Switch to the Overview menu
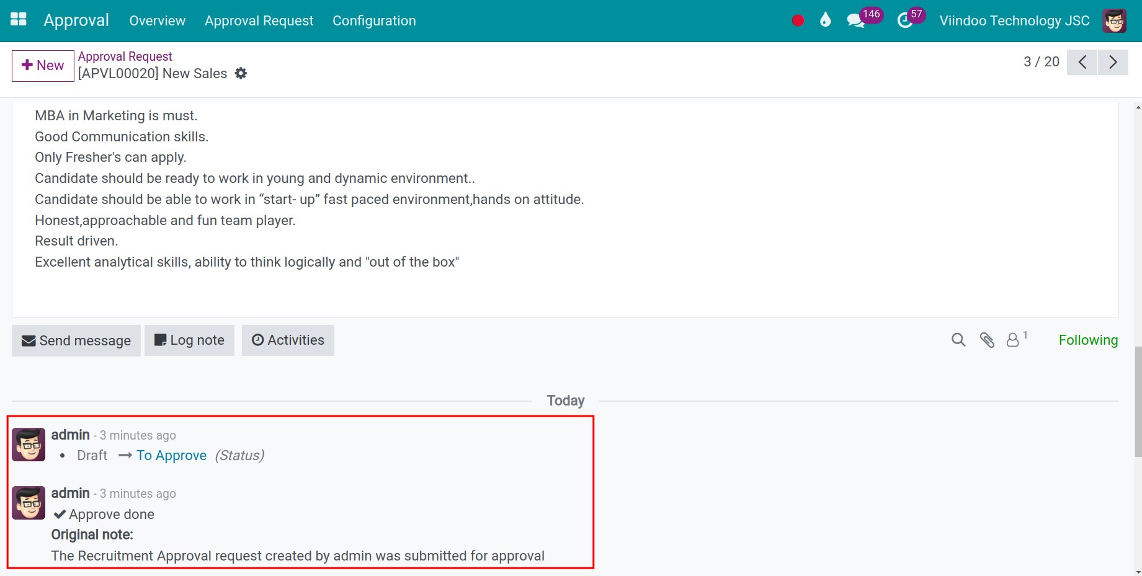The width and height of the screenshot is (1142, 576). point(157,20)
